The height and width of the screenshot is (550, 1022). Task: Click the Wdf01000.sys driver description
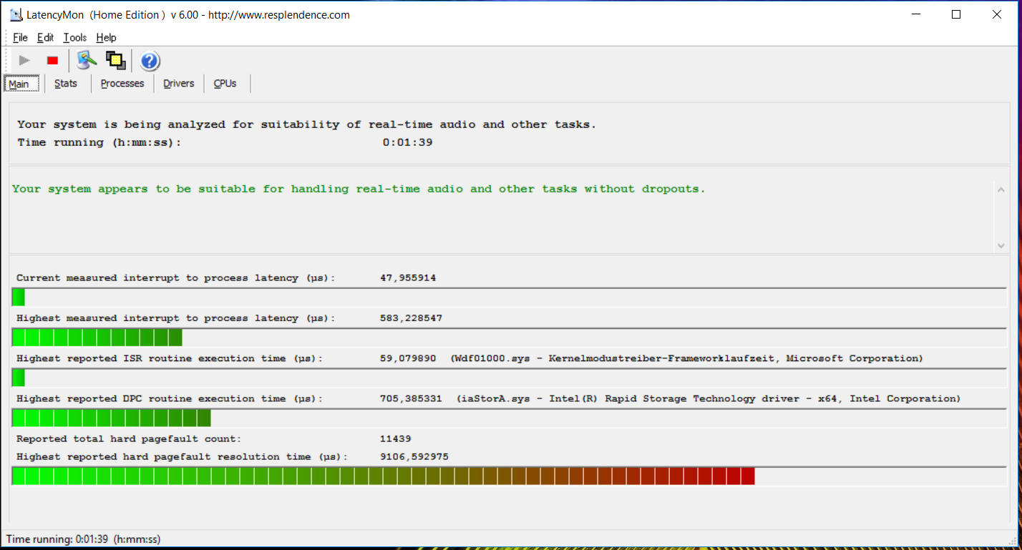pyautogui.click(x=687, y=358)
